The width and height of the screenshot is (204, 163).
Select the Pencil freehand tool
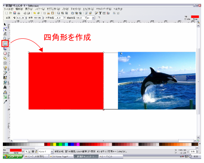pyautogui.click(x=5, y=68)
